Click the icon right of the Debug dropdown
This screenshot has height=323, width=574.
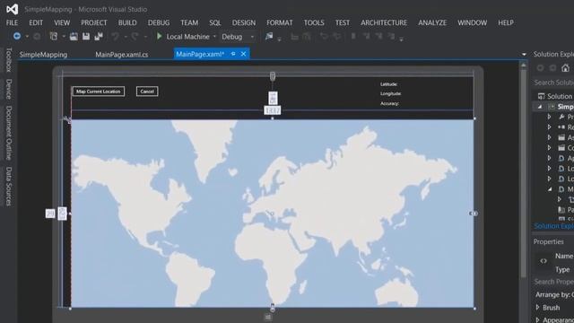tap(269, 36)
